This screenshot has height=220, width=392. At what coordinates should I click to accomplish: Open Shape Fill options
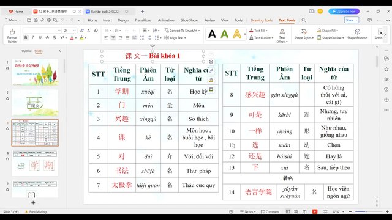coord(328,31)
